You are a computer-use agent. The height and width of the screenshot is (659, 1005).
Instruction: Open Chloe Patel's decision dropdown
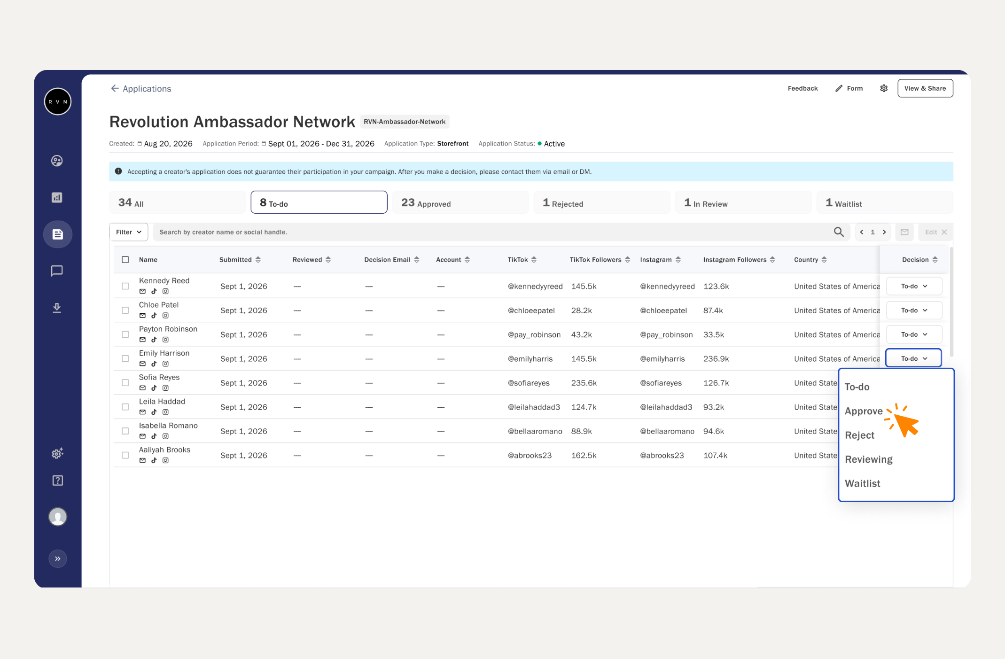(914, 310)
